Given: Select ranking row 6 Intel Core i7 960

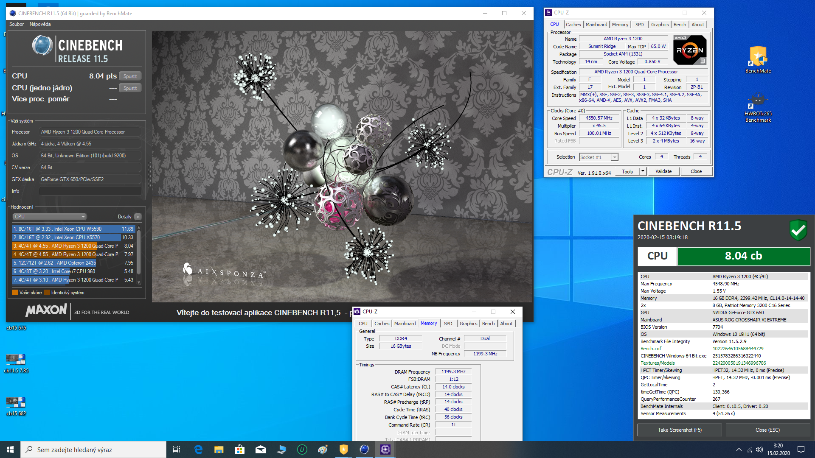Looking at the screenshot, I should (73, 271).
